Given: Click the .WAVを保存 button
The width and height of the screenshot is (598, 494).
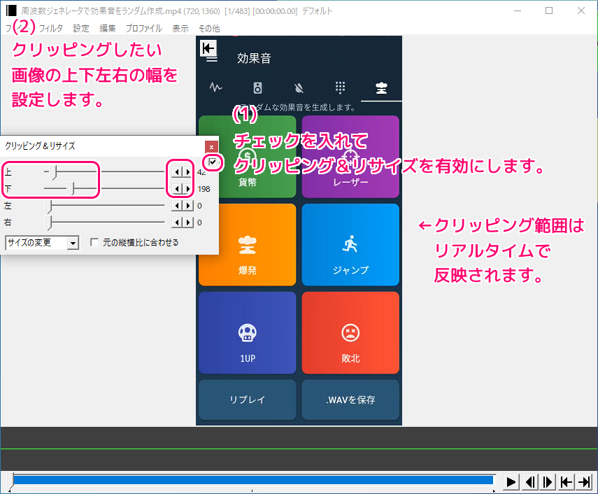Looking at the screenshot, I should pyautogui.click(x=350, y=400).
